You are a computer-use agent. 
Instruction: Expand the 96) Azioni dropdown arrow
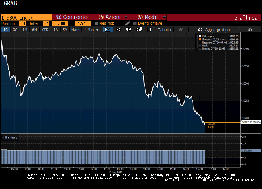point(126,17)
